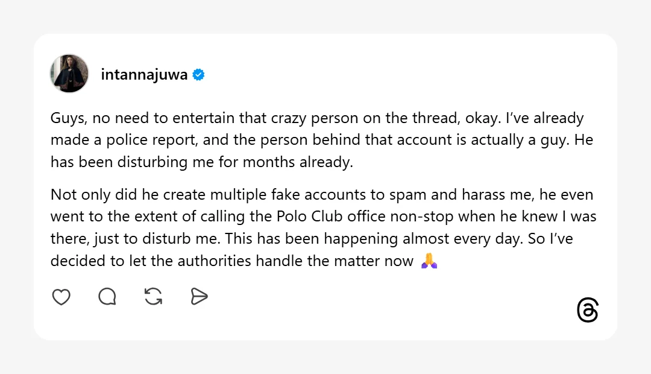
Task: Open the intannajuwa username link
Action: 143,75
